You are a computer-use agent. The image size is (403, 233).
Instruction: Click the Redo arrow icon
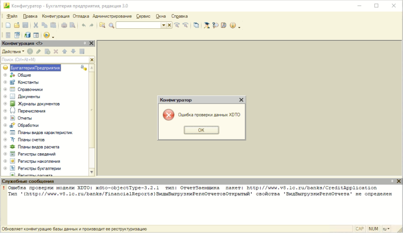(92, 25)
